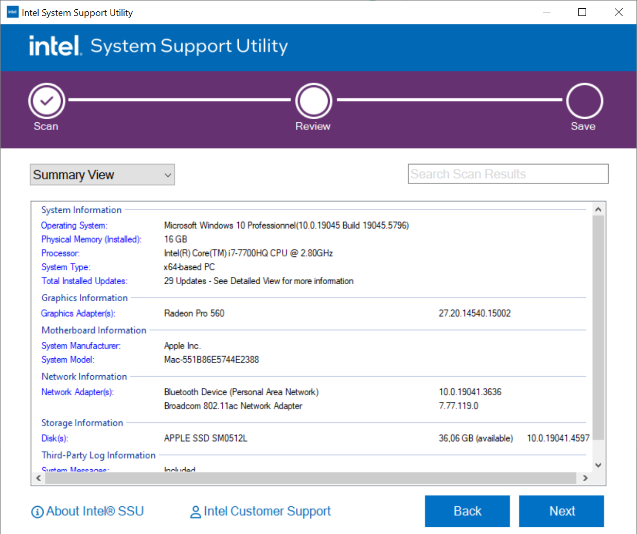This screenshot has width=637, height=534.
Task: Click the Radeon Pro 560 adapter name
Action: click(194, 314)
